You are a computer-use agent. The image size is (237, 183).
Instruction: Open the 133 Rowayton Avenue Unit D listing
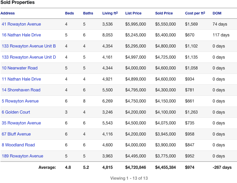click(x=29, y=57)
